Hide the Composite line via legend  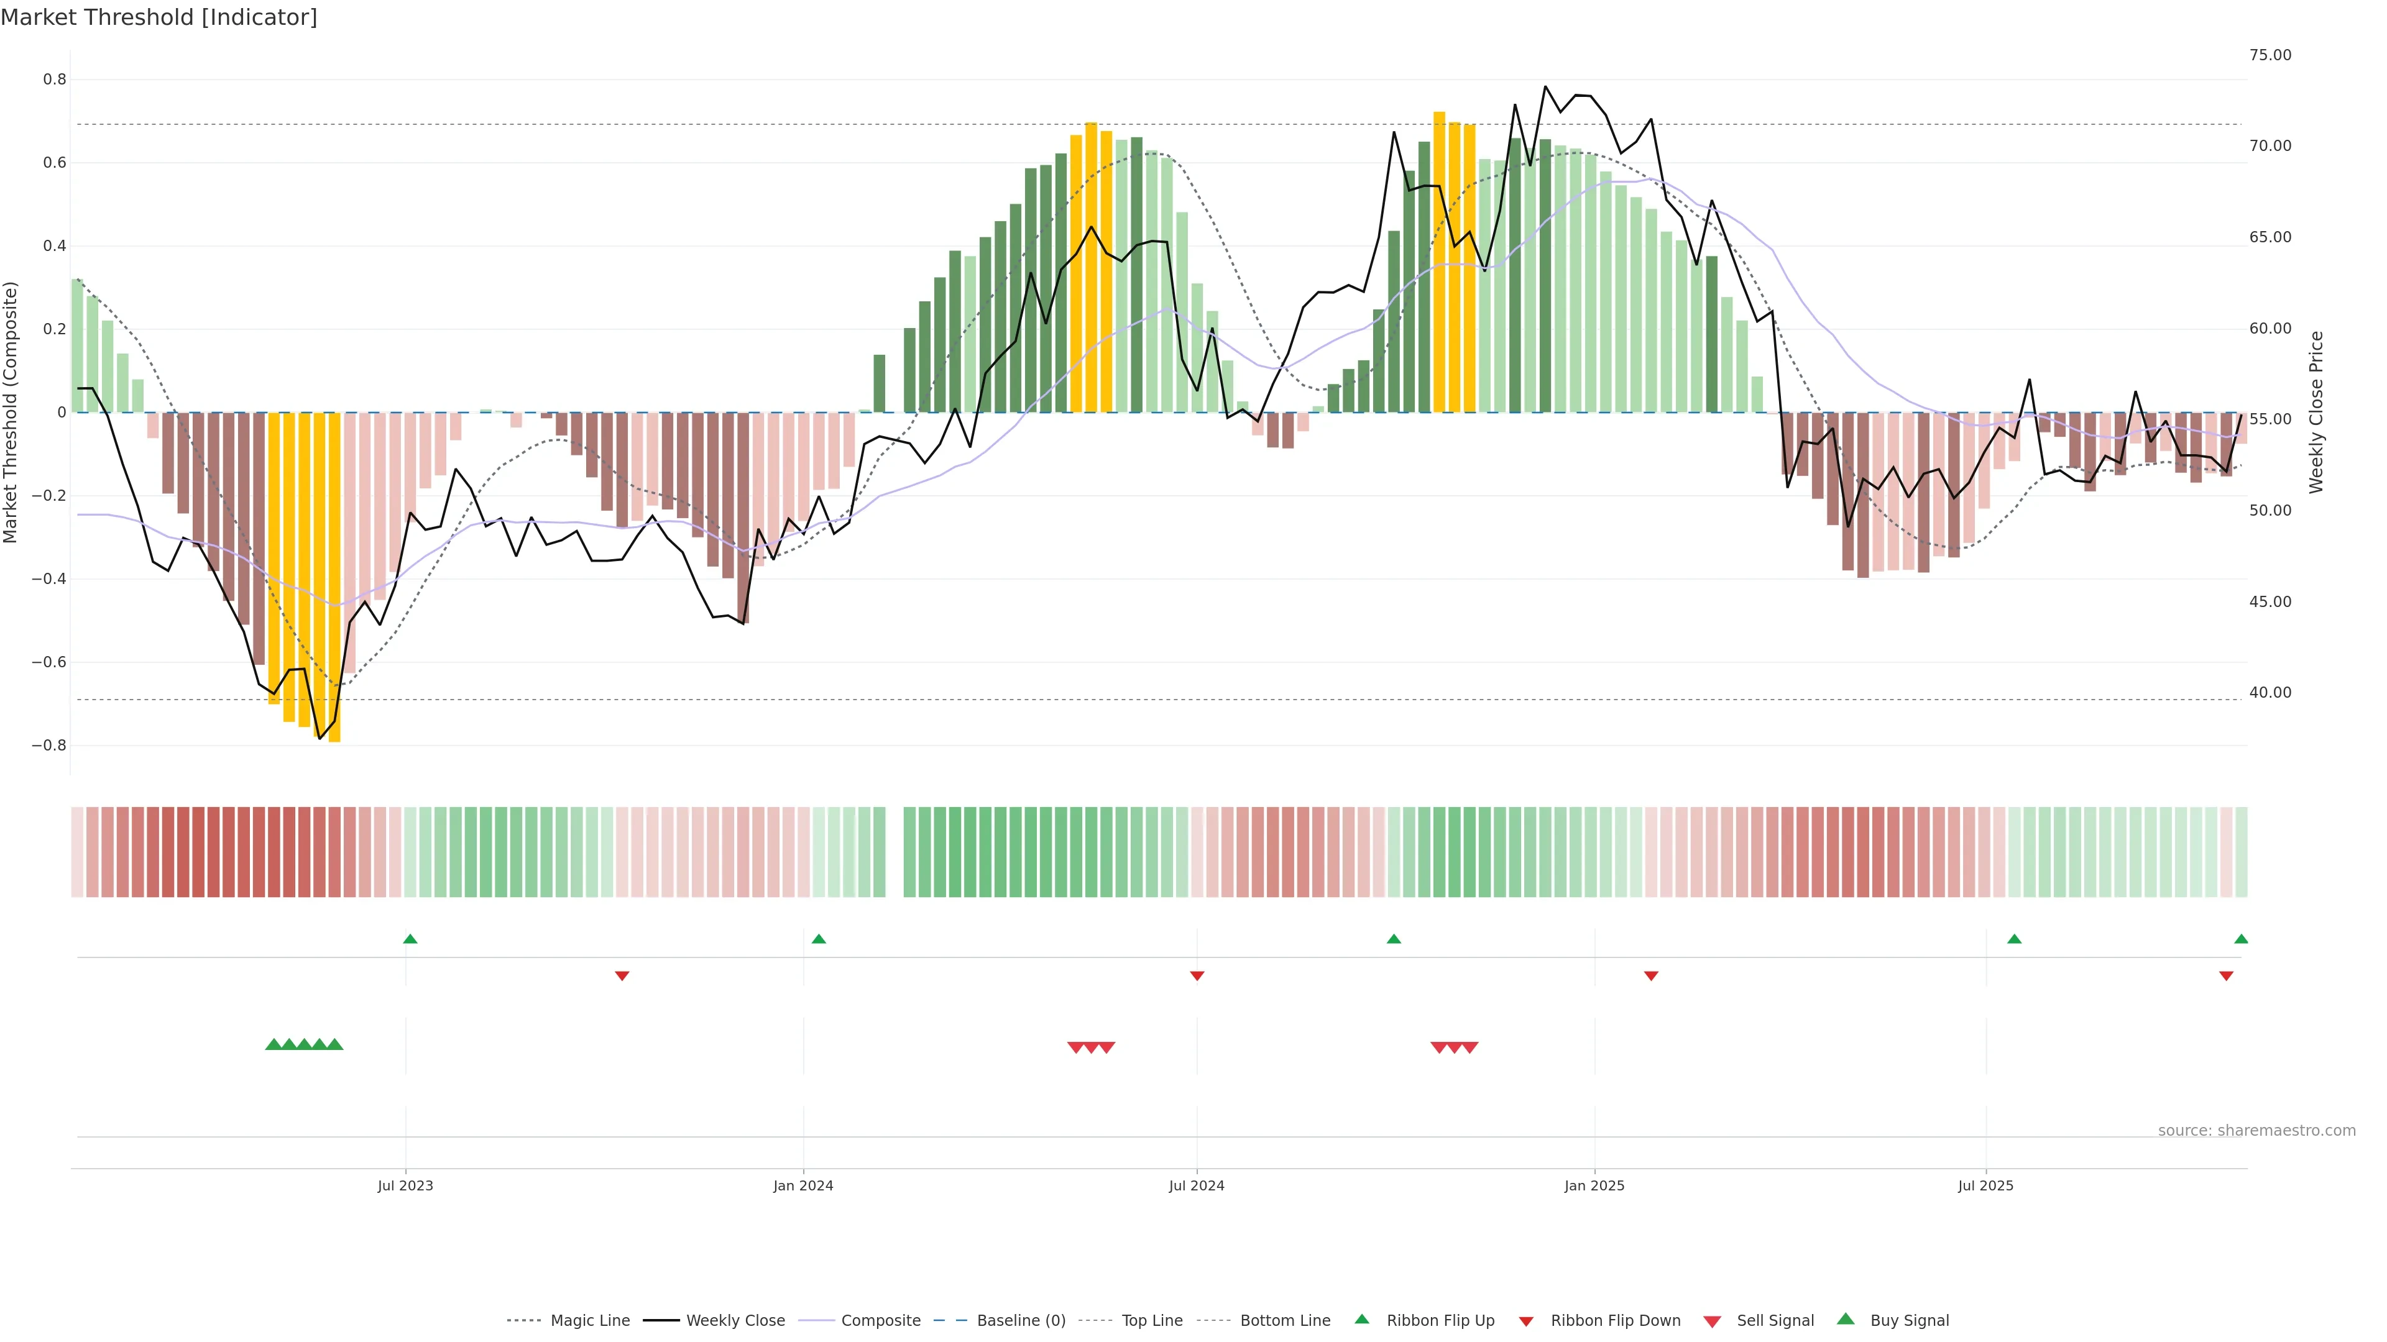coord(880,1321)
